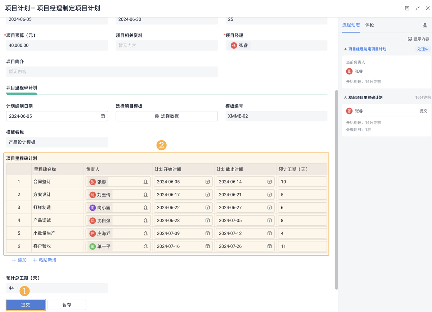Open the date dropdown for 产品调试 计划截止时间
The image size is (432, 312).
tap(269, 220)
